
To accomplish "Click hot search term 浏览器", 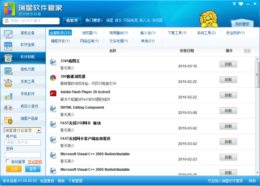I will tap(157, 20).
